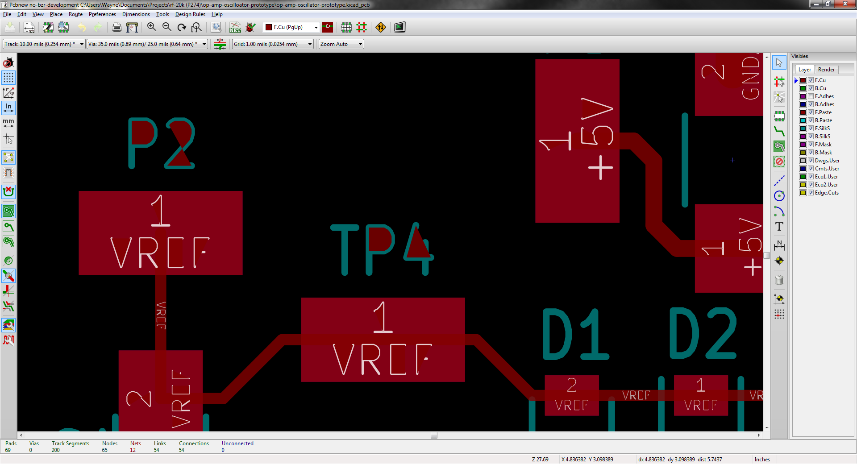Click the Print board icon
This screenshot has height=464, width=857.
[116, 27]
